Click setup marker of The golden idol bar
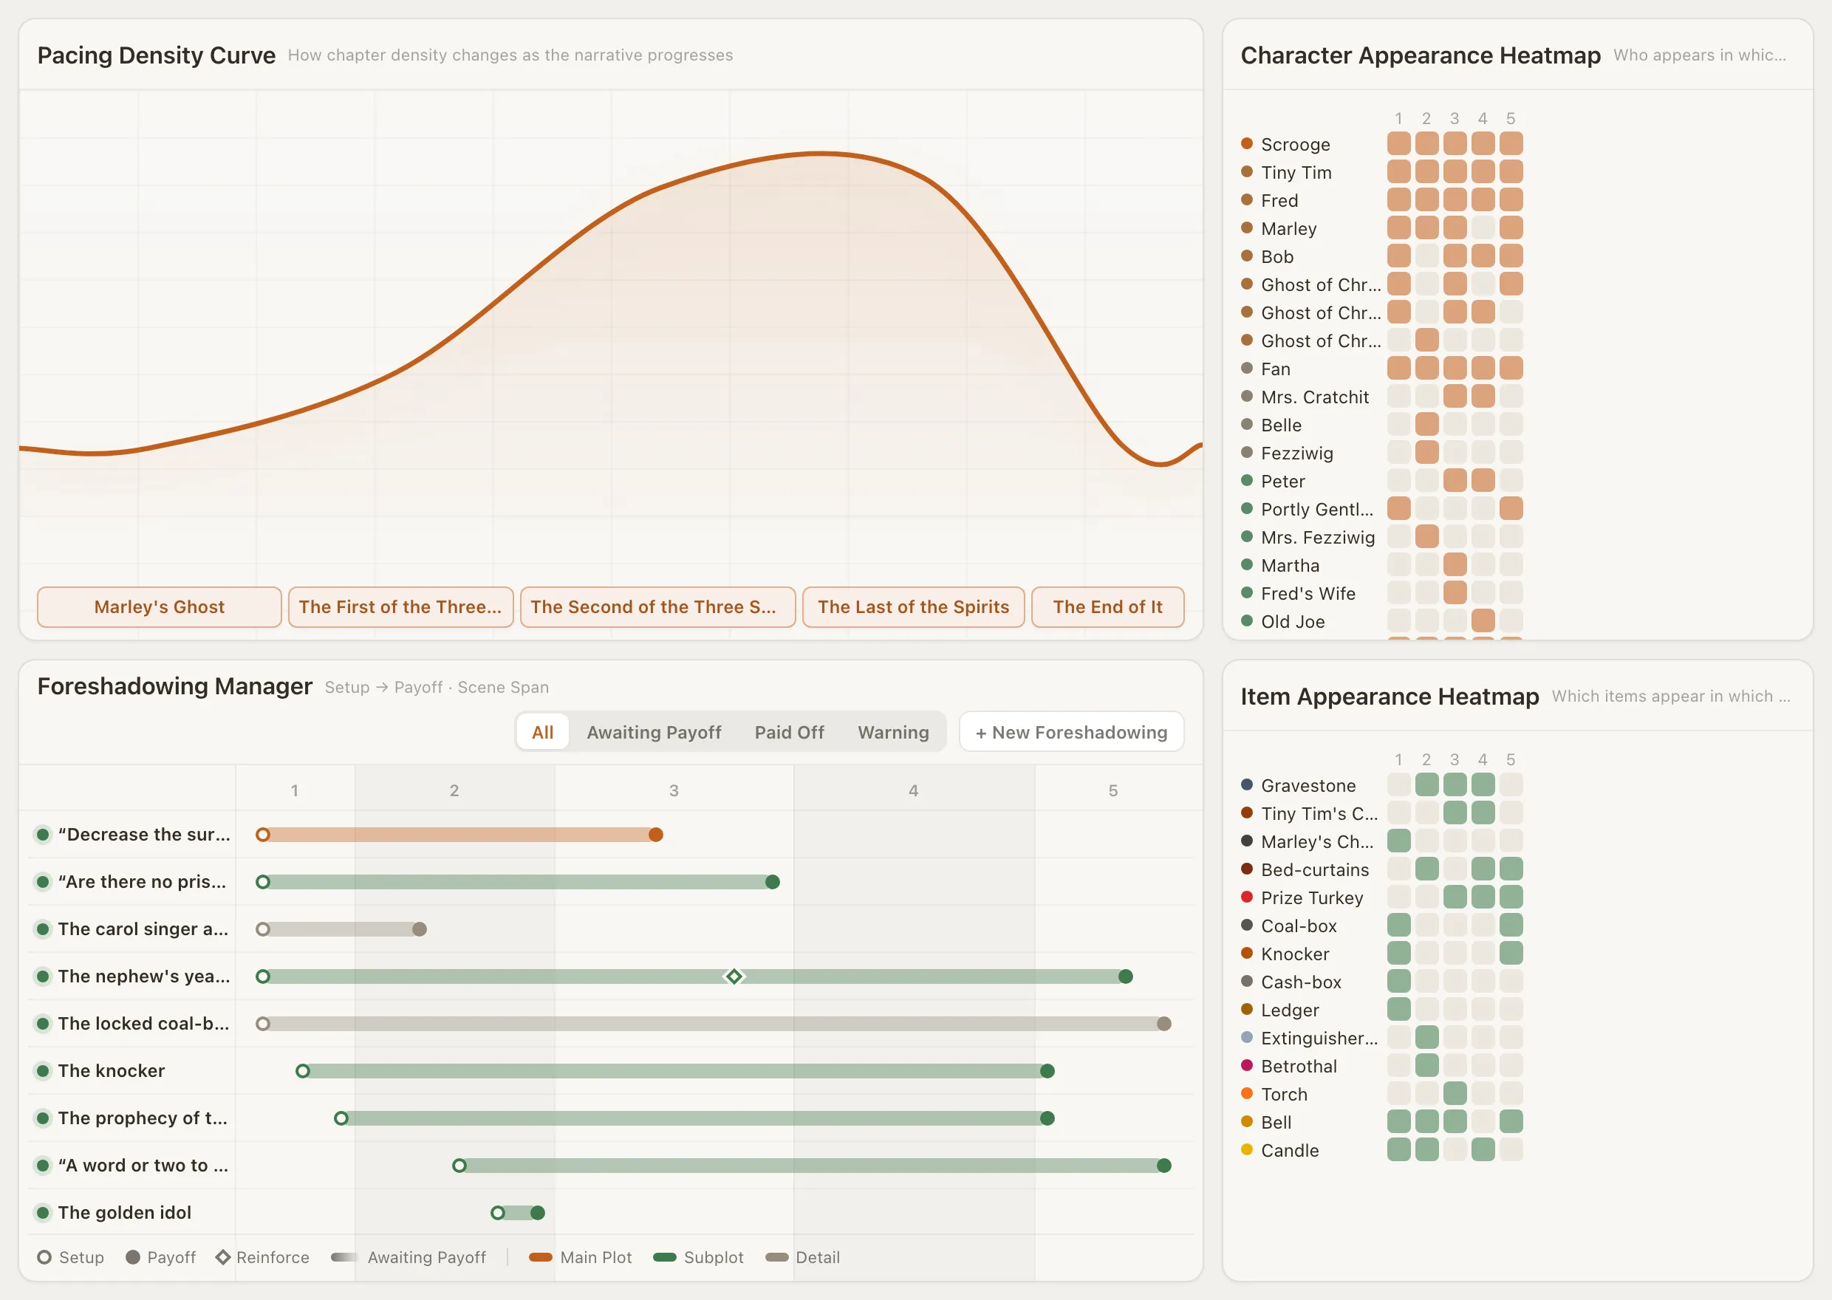 coord(498,1213)
